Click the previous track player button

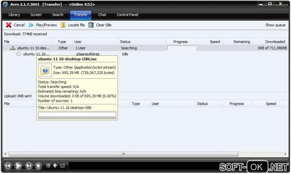tap(8, 166)
